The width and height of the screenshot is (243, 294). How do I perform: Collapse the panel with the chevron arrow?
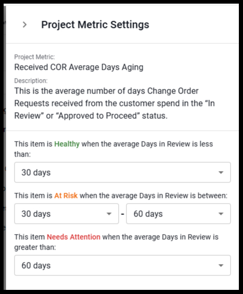25,25
